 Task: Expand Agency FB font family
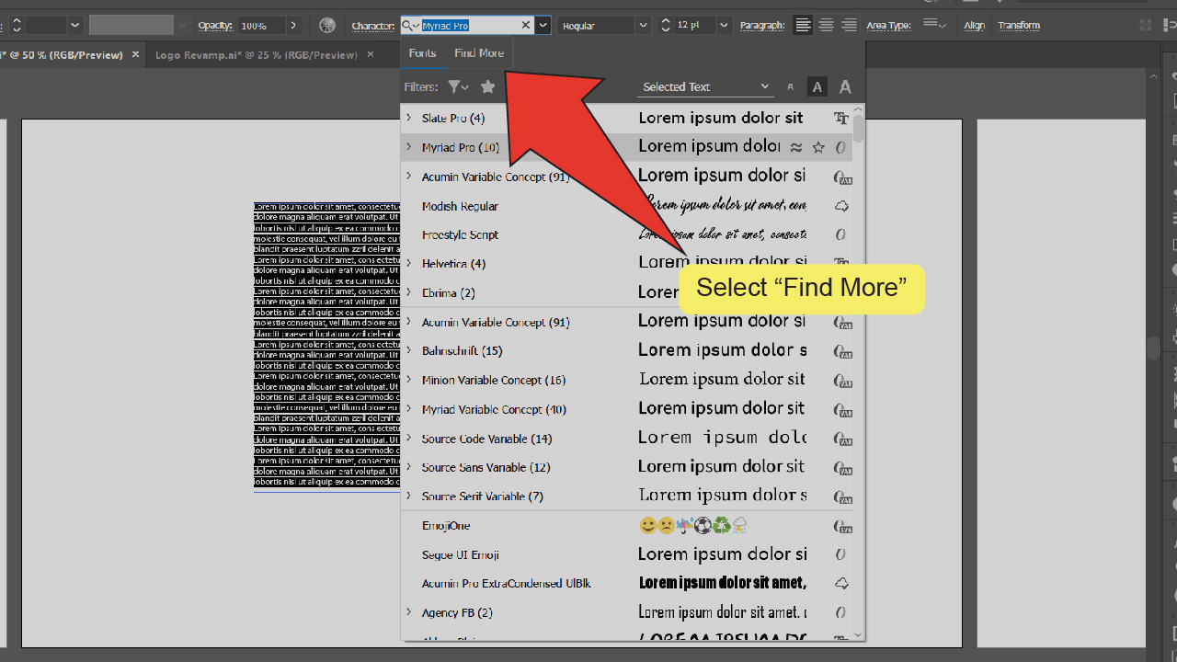tap(409, 613)
